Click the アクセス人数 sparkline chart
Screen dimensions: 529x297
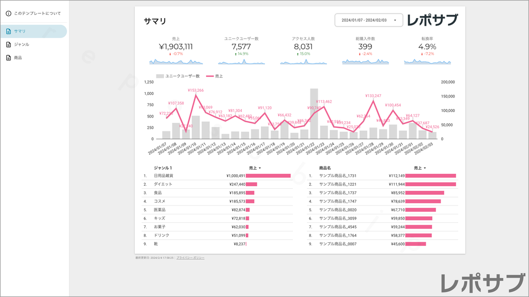303,61
